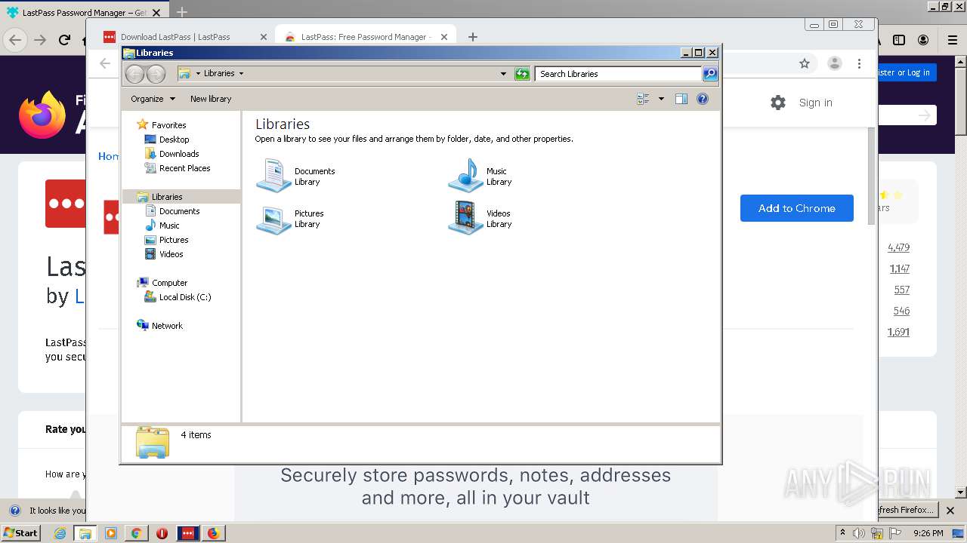
Task: Refresh the Libraries address bar
Action: pyautogui.click(x=522, y=73)
